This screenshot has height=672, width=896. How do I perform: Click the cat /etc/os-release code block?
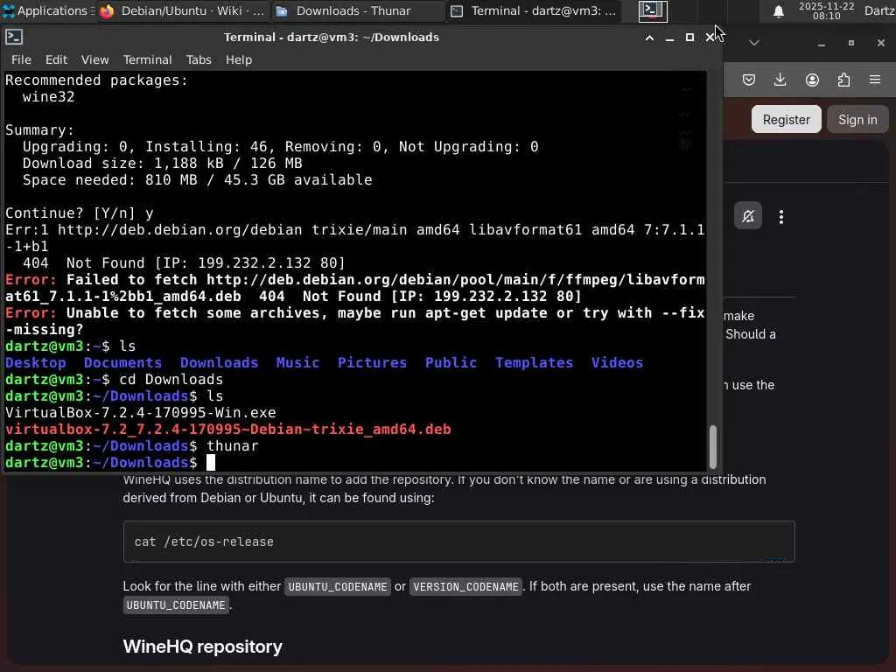458,542
